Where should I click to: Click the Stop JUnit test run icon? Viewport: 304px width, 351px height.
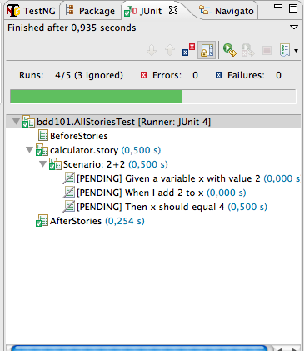267,51
